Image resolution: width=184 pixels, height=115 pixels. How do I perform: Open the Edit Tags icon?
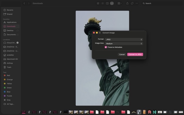pos(132,3)
